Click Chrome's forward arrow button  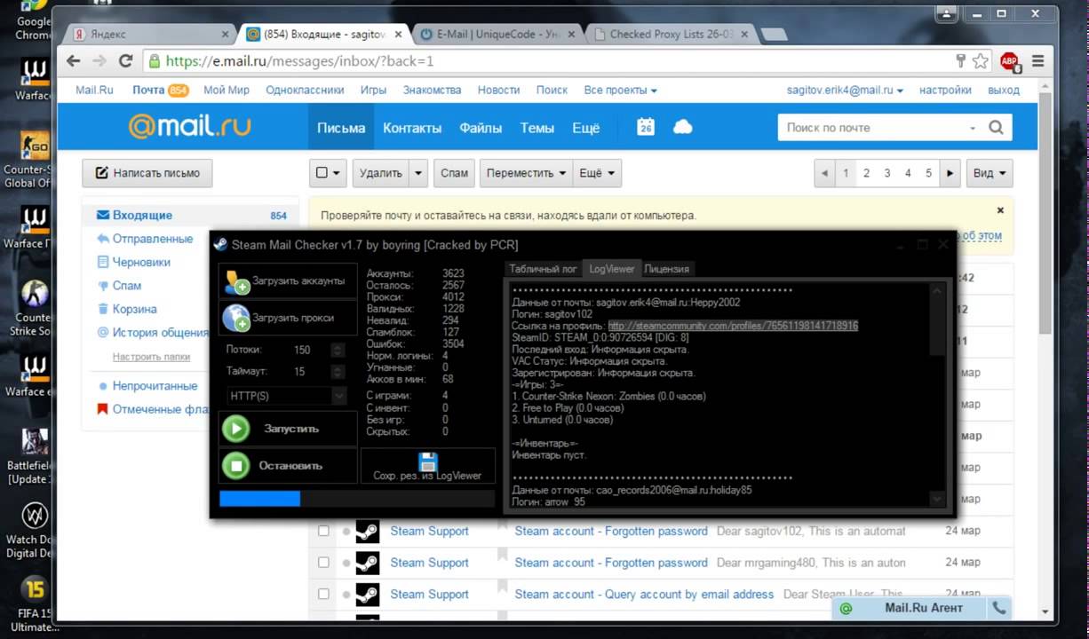pos(99,61)
